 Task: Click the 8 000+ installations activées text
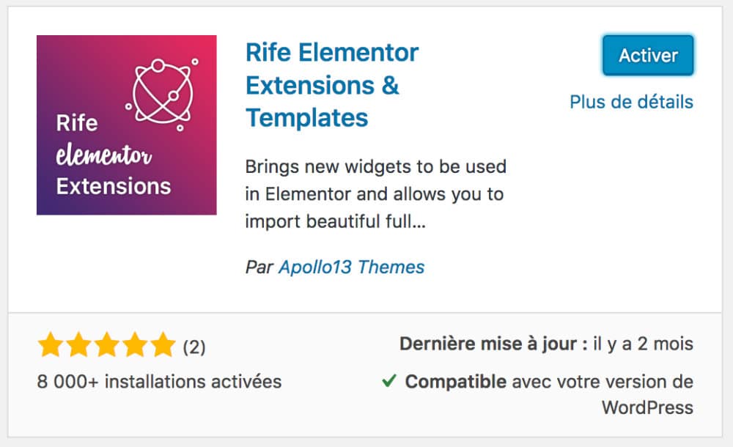159,382
